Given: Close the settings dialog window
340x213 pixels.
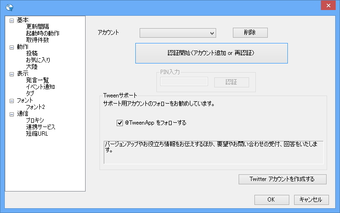Looking at the screenshot, I should (329, 5).
